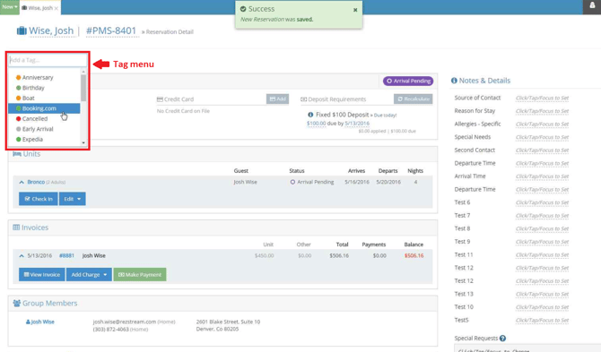
Task: Click the suitcase icon beside Wise, Josh
Action: 22,30
